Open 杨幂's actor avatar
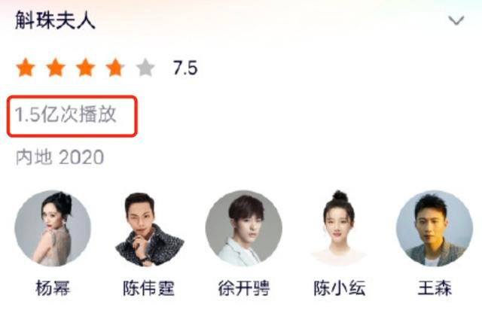Screen dimensions: 482x310 pyautogui.click(x=53, y=228)
